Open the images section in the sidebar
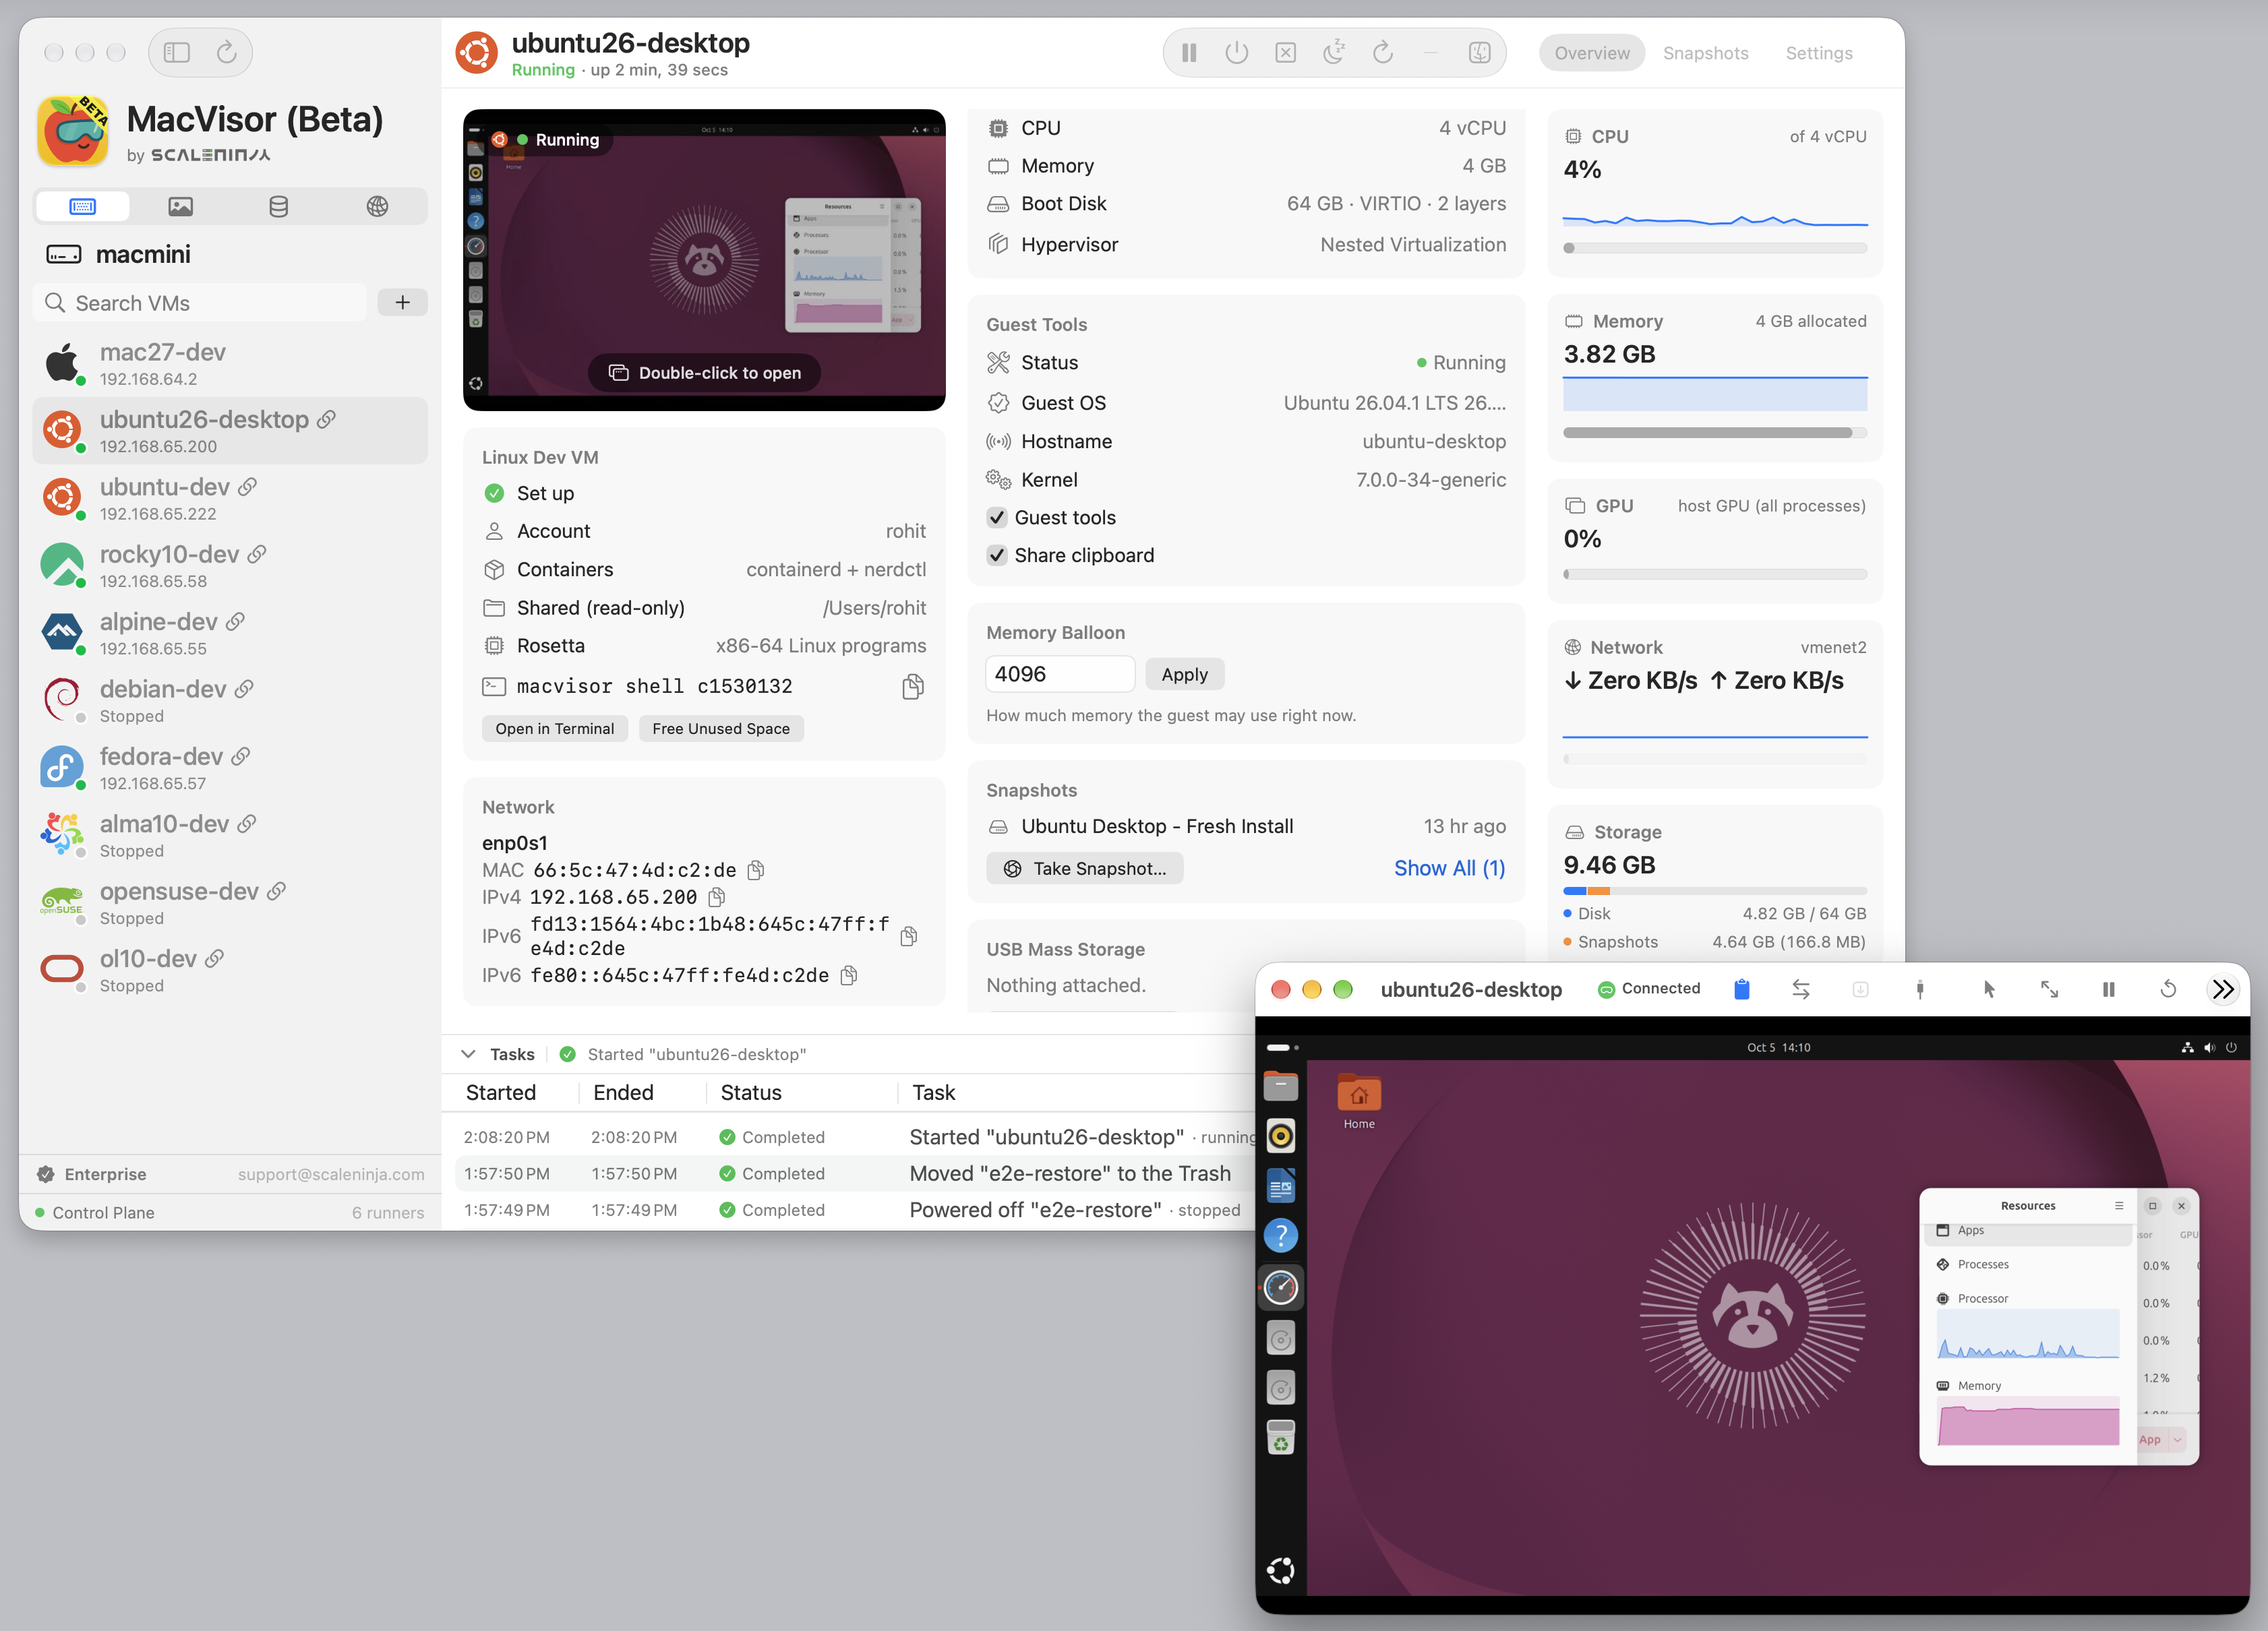This screenshot has width=2268, height=1631. point(180,207)
